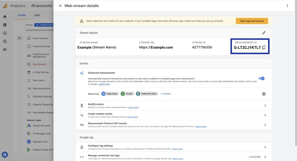Viewport: 297px width, 161px height.
Task: Open Display & Video 360 Links
Action: [43, 150]
